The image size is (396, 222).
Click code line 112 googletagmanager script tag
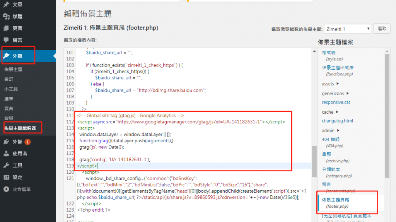pyautogui.click(x=181, y=122)
